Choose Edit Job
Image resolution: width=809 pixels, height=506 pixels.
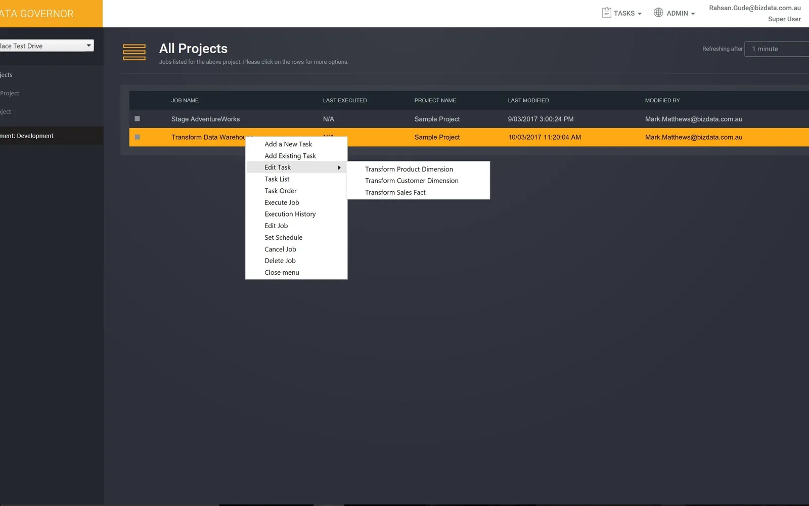coord(296,226)
